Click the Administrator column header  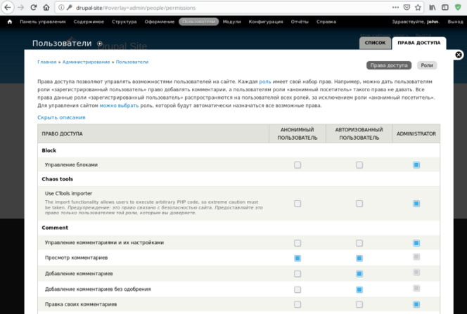click(416, 133)
